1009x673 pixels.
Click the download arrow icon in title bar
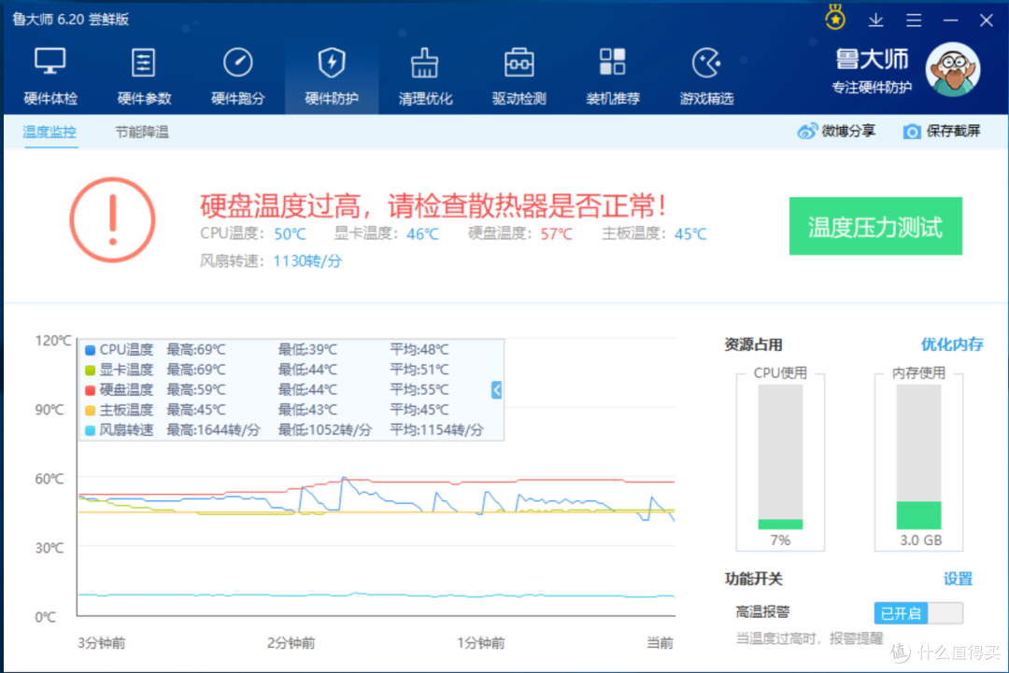pyautogui.click(x=875, y=20)
